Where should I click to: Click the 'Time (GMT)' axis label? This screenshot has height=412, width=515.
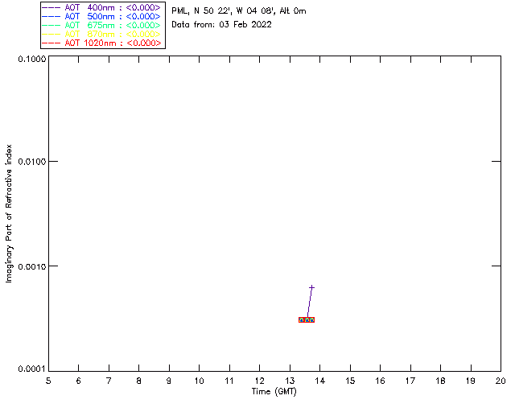(x=274, y=392)
